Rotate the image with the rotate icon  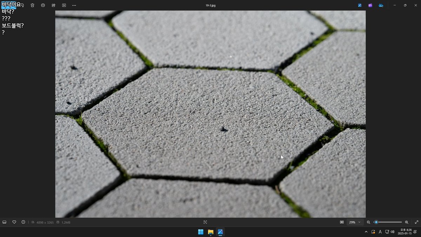pyautogui.click(x=22, y=5)
